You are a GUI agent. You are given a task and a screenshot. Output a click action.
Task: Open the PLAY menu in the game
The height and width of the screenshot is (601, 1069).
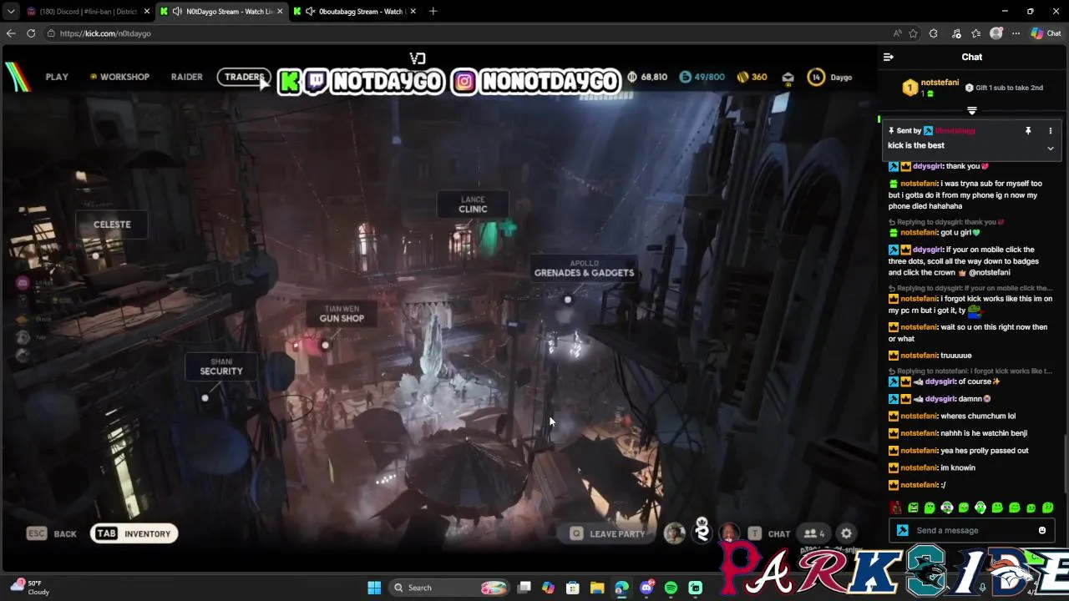click(x=57, y=77)
